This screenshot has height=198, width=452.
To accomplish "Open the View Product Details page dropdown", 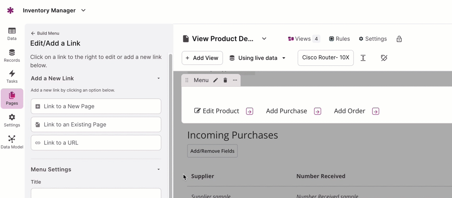I will pos(264,39).
